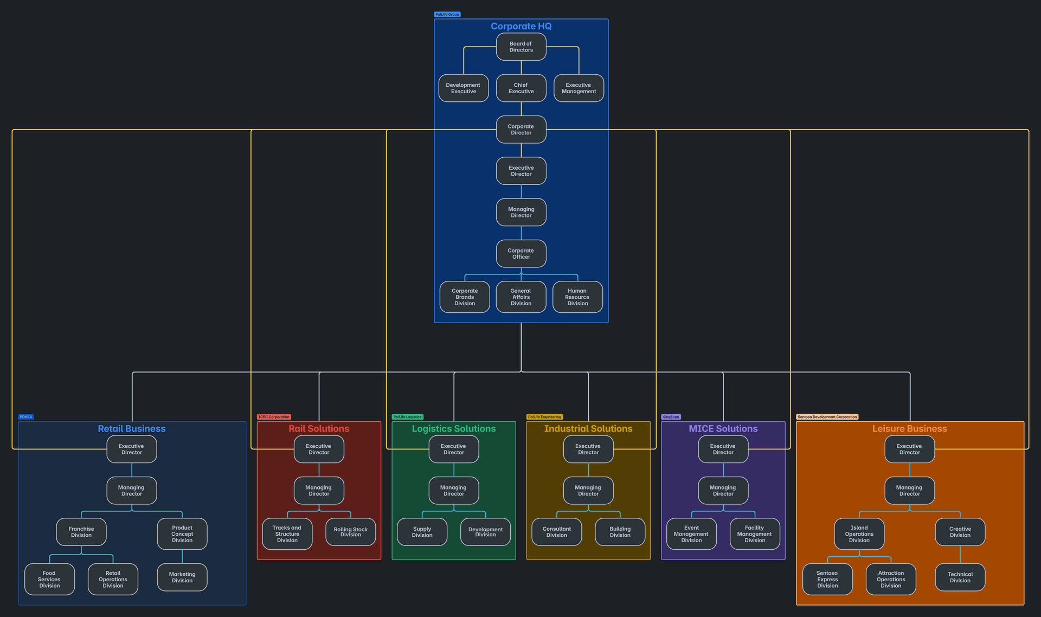Click the Rail Solutions group title
This screenshot has height=617, width=1041.
coord(319,428)
